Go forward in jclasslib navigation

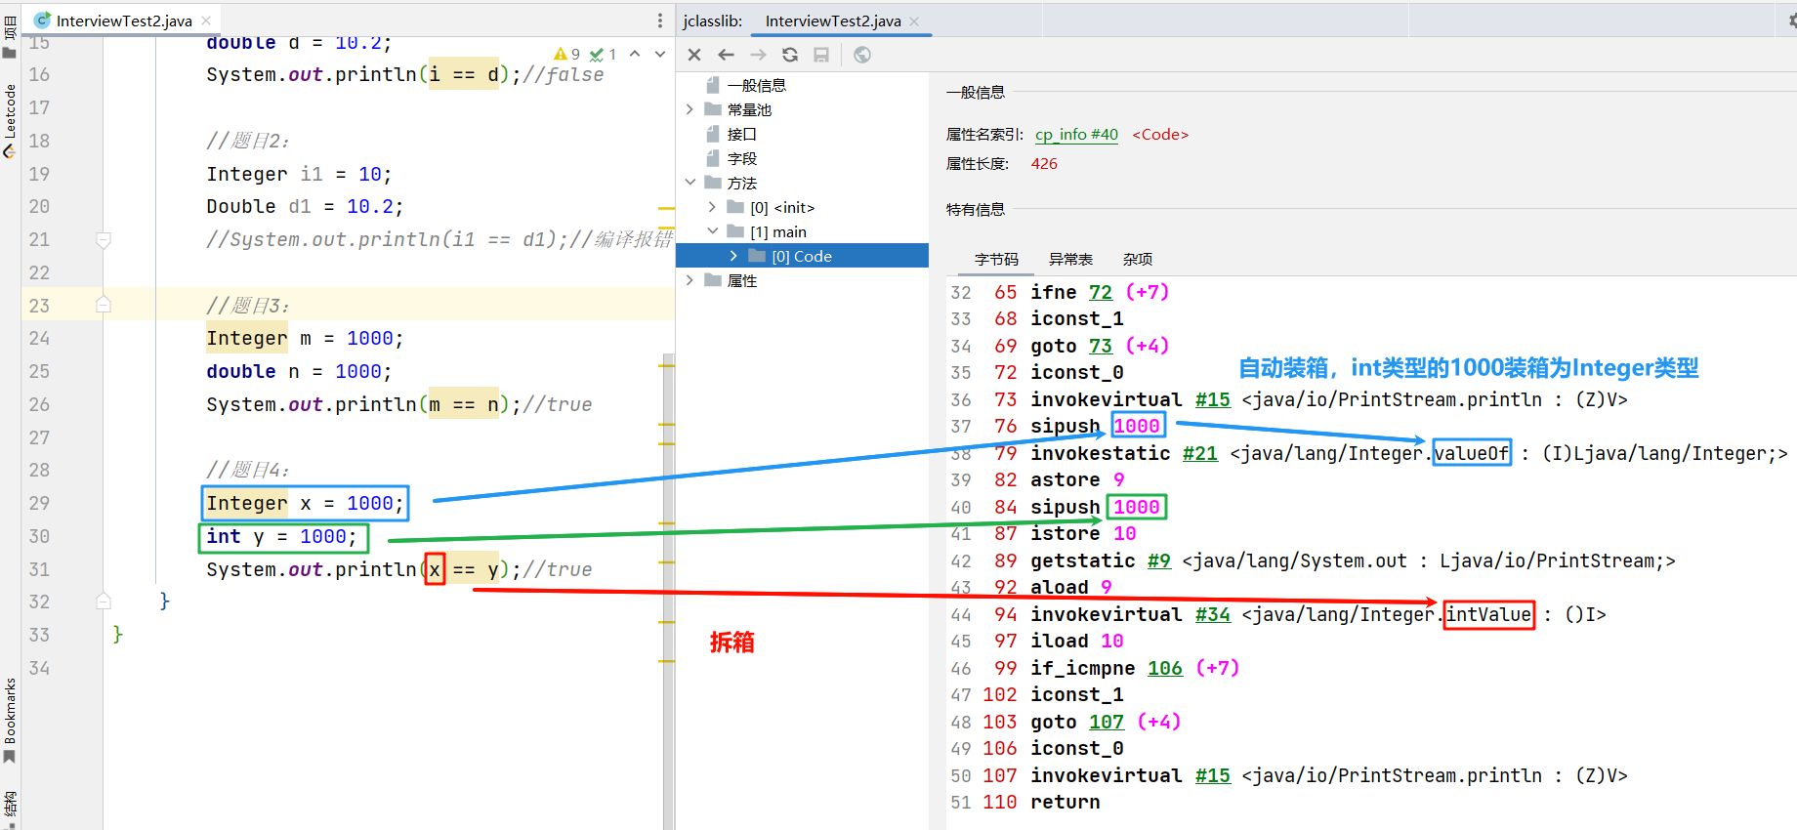click(758, 55)
